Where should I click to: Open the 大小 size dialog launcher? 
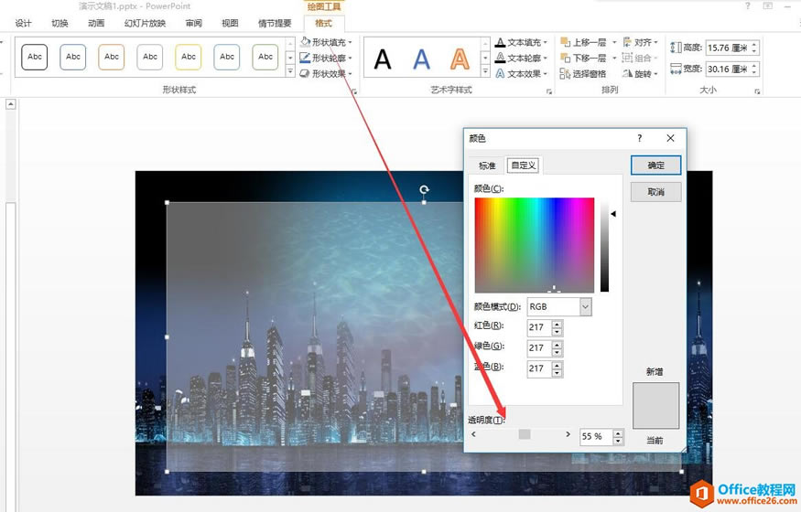tap(757, 91)
